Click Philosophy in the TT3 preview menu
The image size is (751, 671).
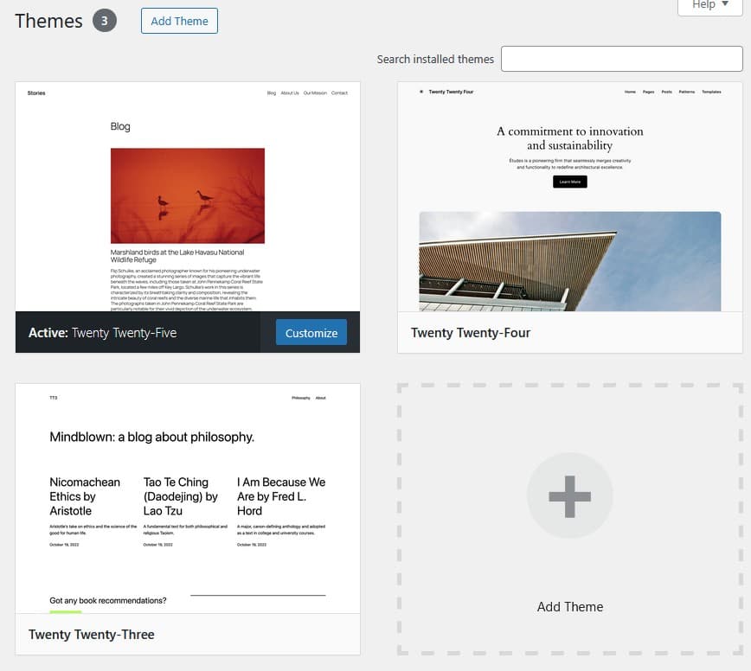[x=300, y=398]
